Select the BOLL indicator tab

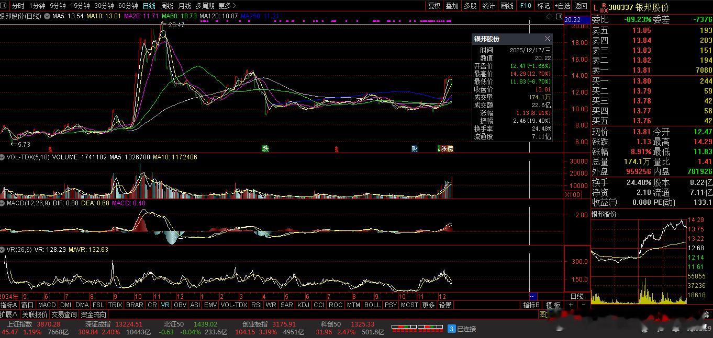pyautogui.click(x=372, y=305)
